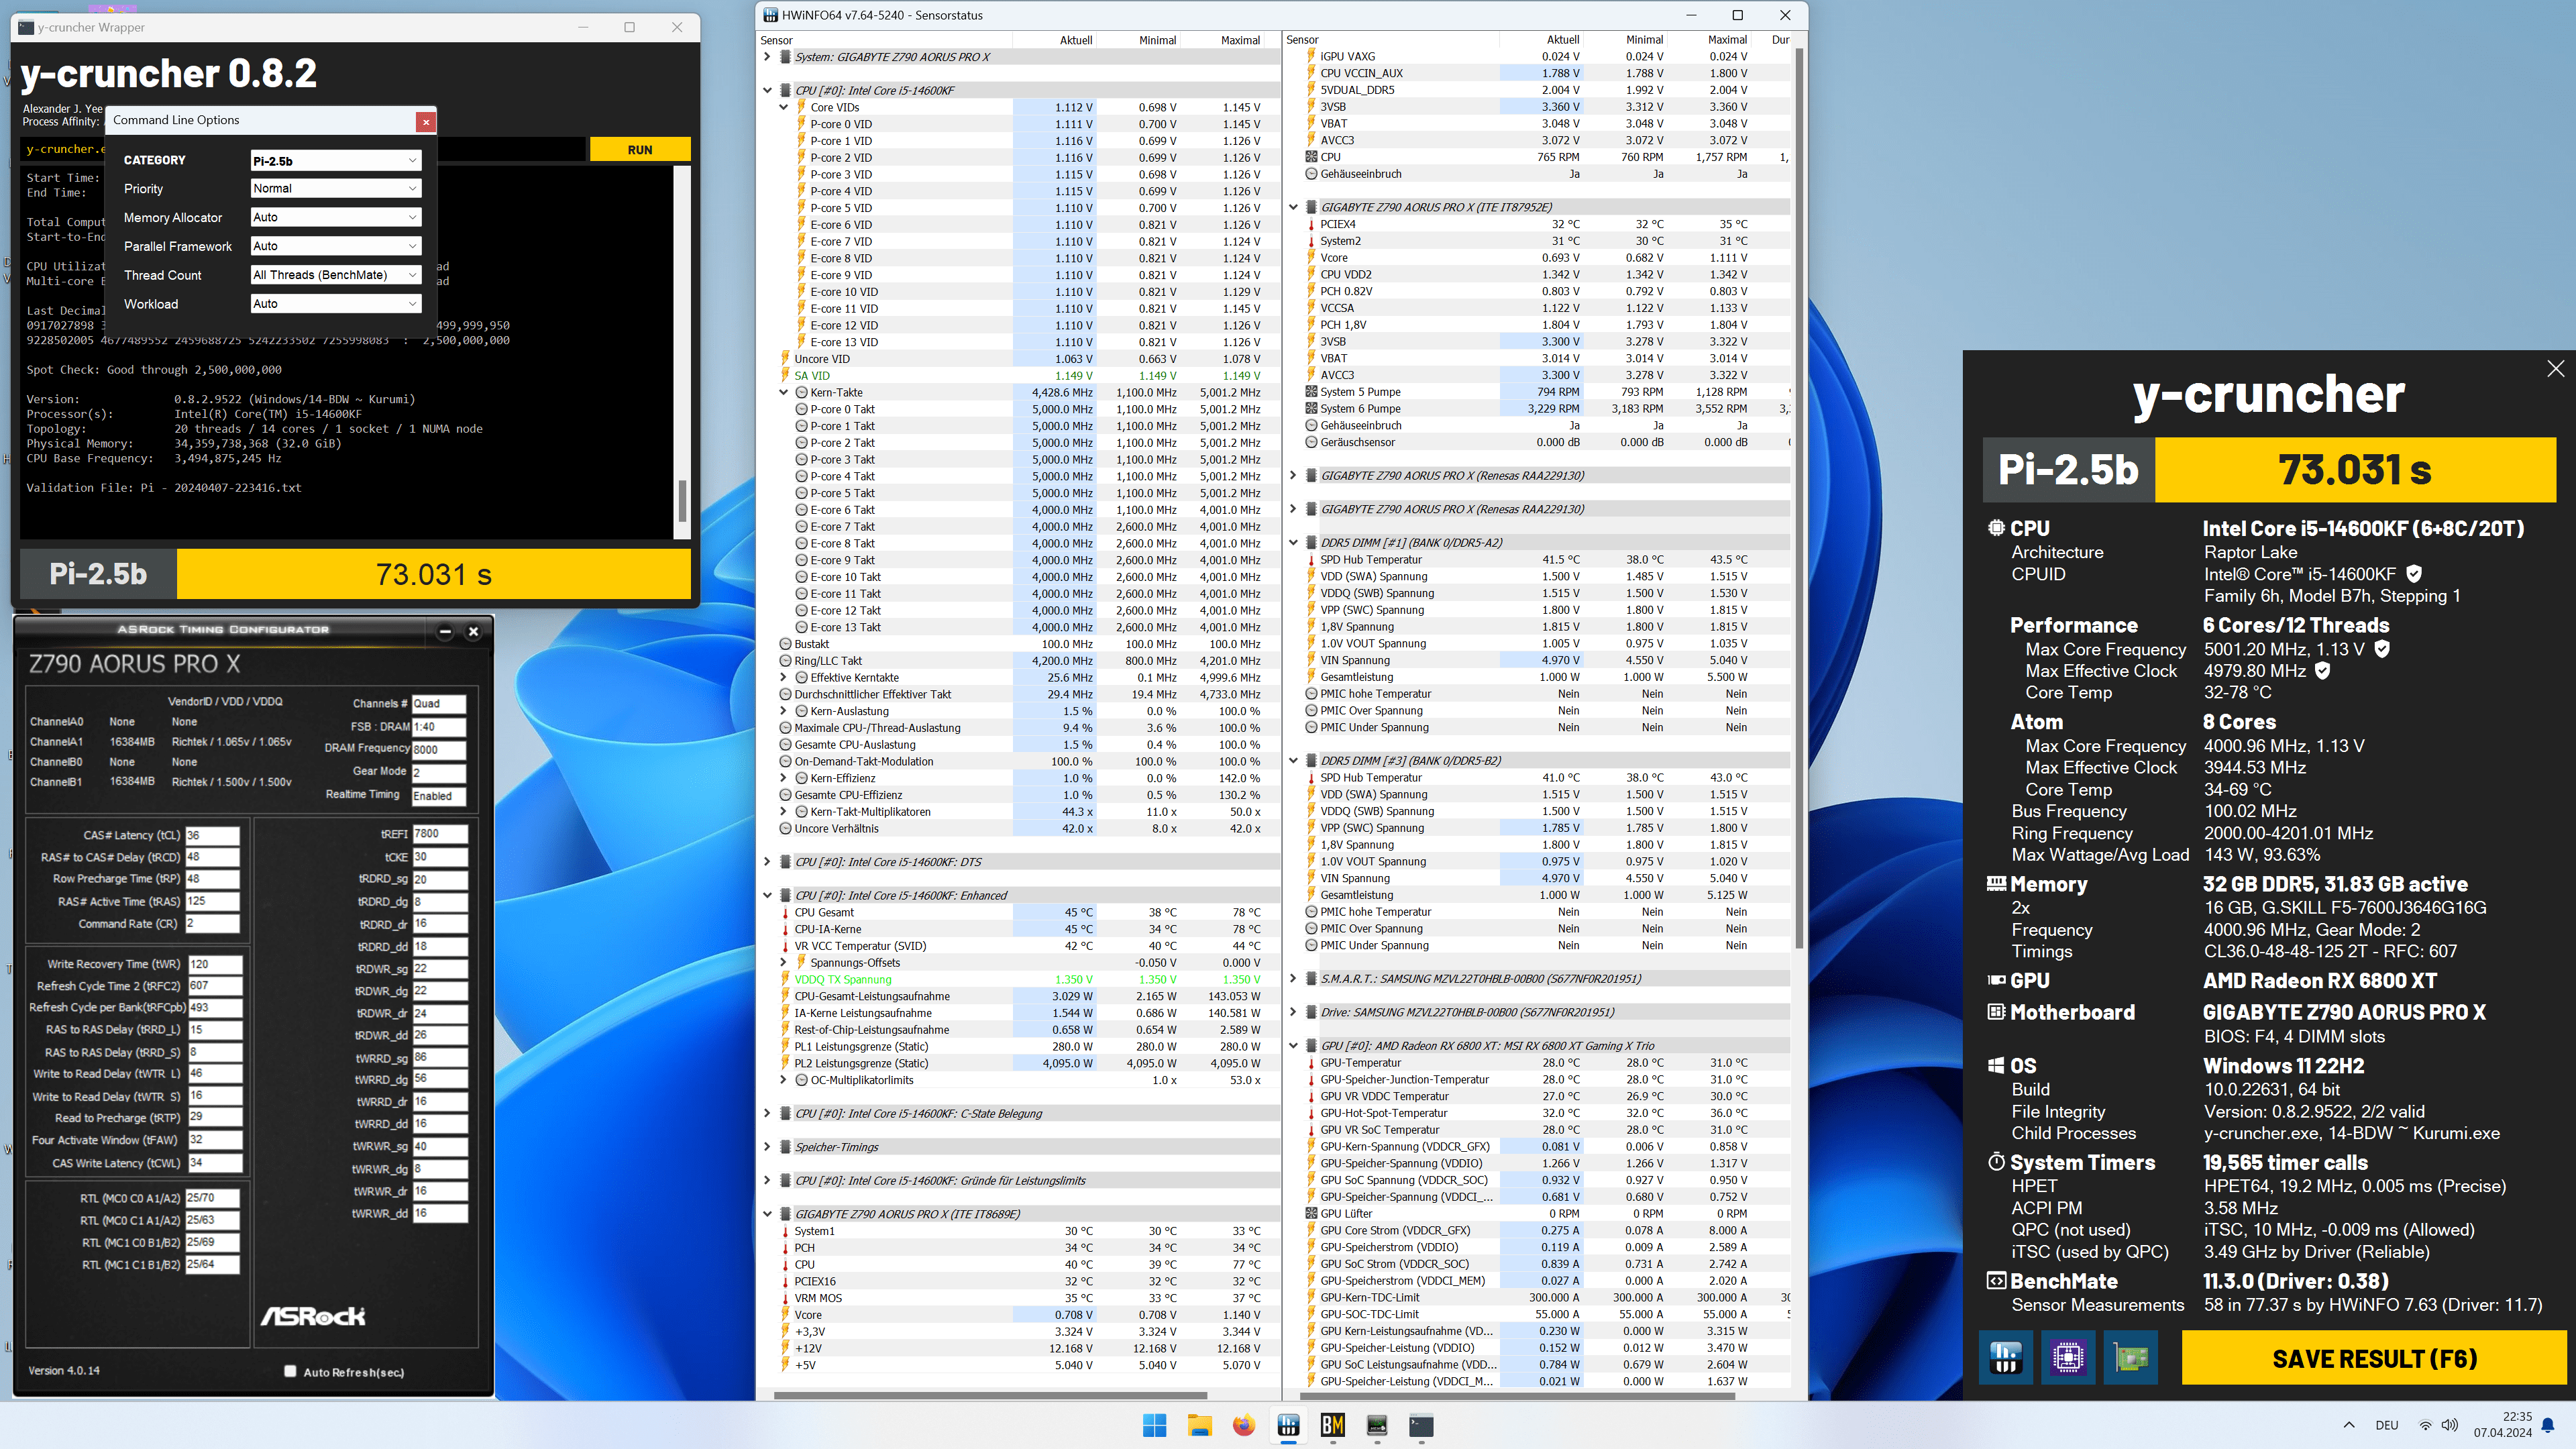Collapse DDR5 DIMM [#1] section

click(x=1293, y=543)
